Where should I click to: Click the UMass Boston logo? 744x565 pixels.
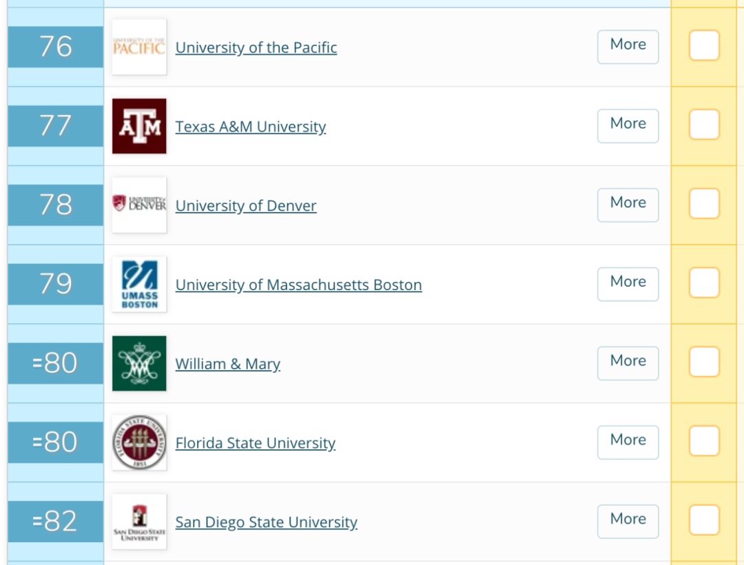pos(139,284)
